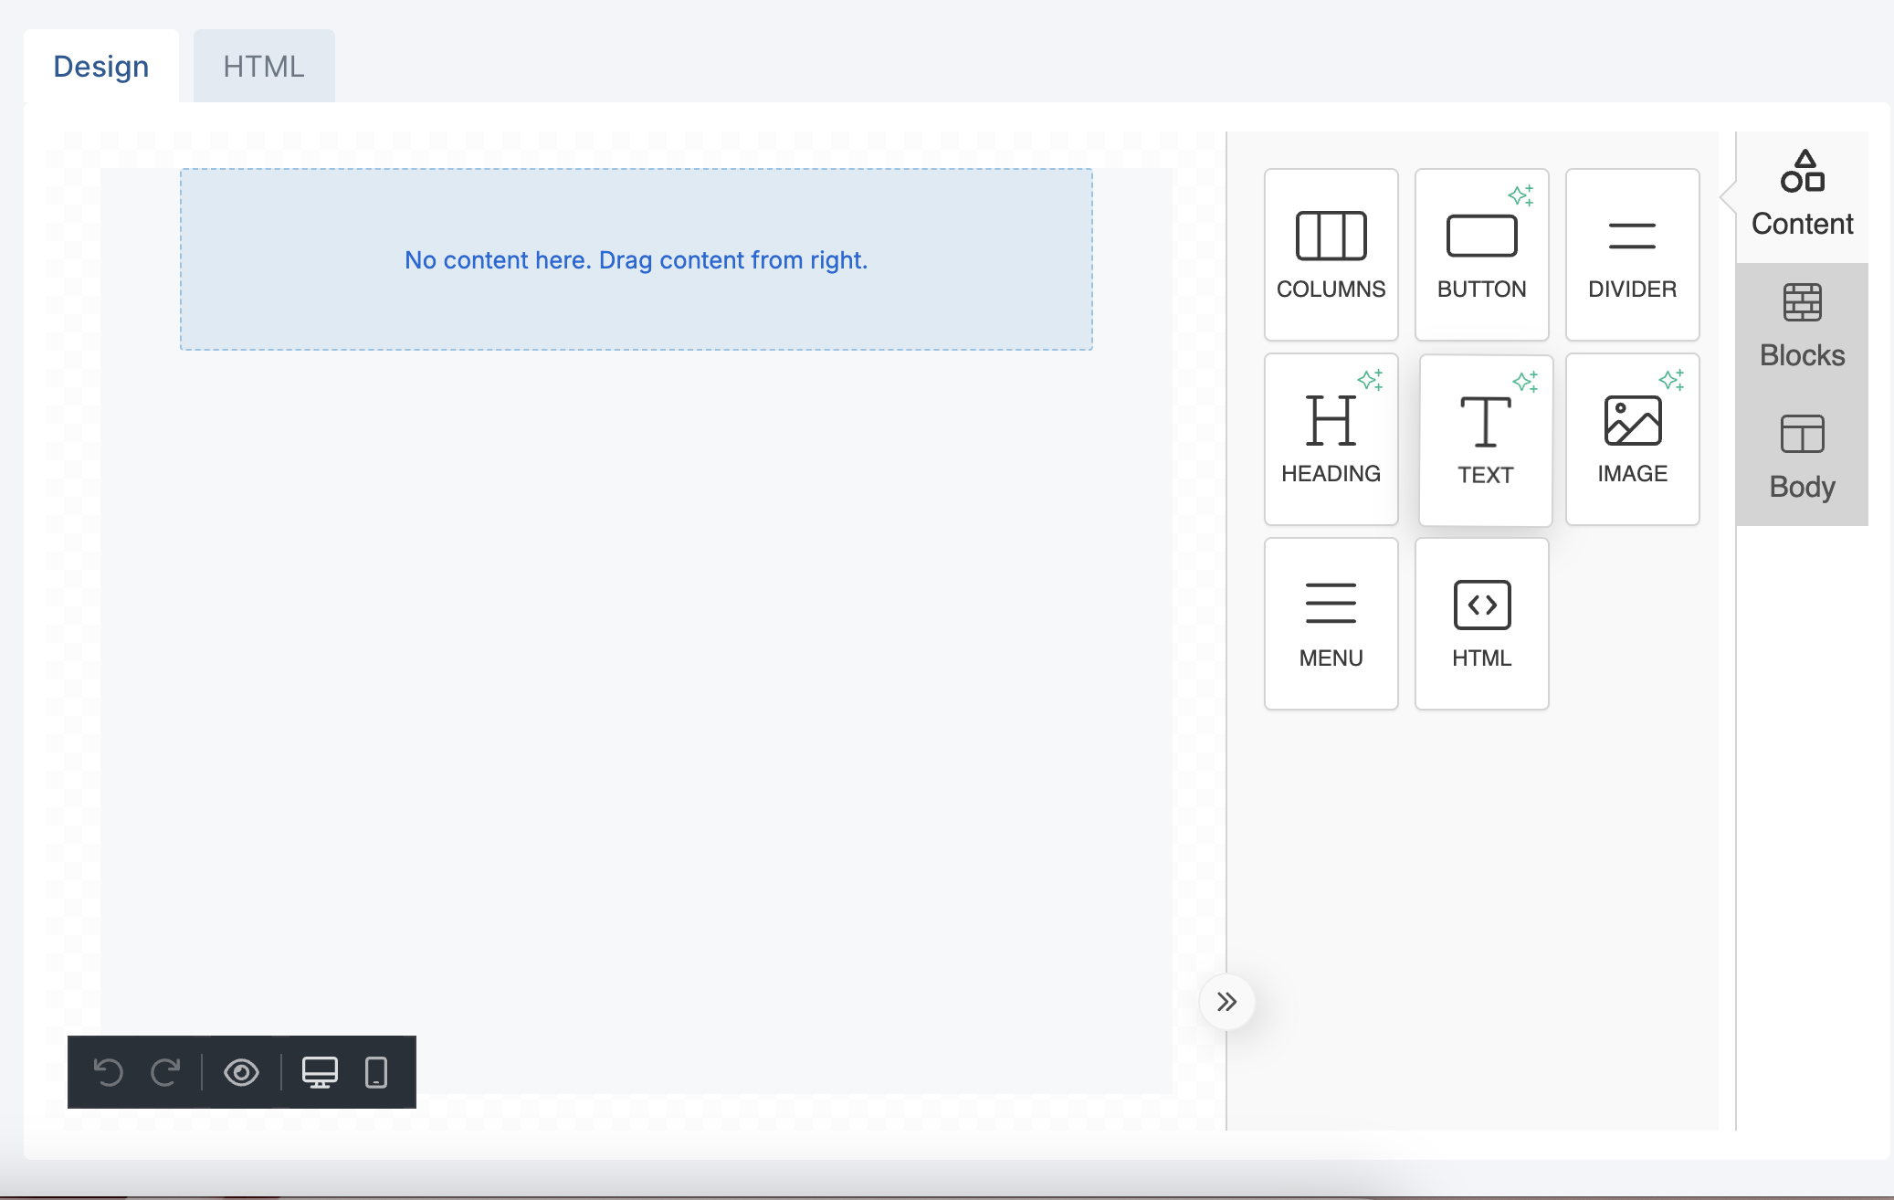Click the empty 'No content here' drop area

(636, 259)
